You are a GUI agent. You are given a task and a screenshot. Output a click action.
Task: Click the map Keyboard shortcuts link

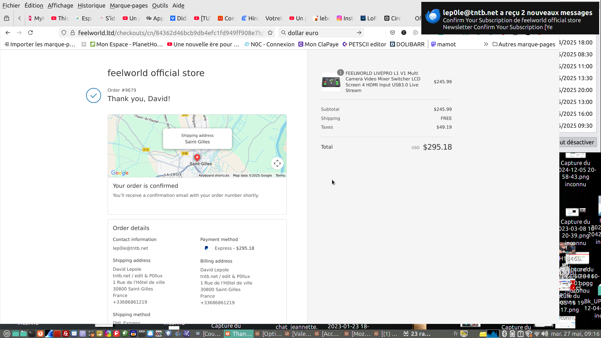pos(214,175)
